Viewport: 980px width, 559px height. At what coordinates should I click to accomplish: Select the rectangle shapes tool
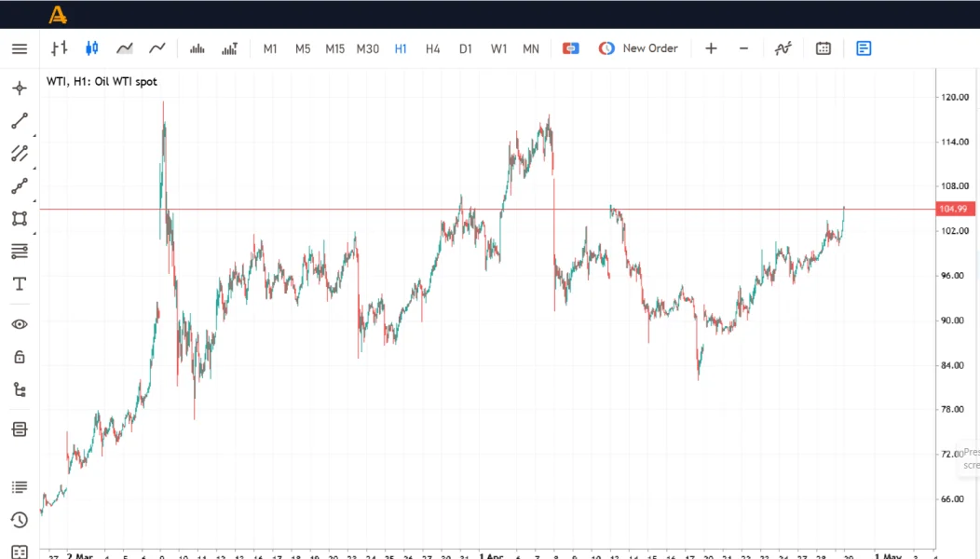click(20, 218)
